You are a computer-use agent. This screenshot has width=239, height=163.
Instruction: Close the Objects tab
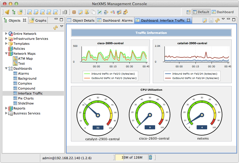tap(25, 20)
